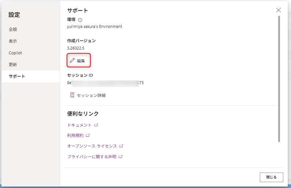Click external-link icon after プライバシーに関する声明
Screen dimensions: 291x188
[x=121, y=156]
